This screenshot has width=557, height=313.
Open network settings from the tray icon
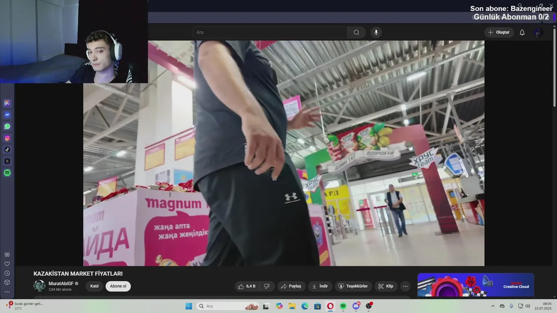pos(520,306)
